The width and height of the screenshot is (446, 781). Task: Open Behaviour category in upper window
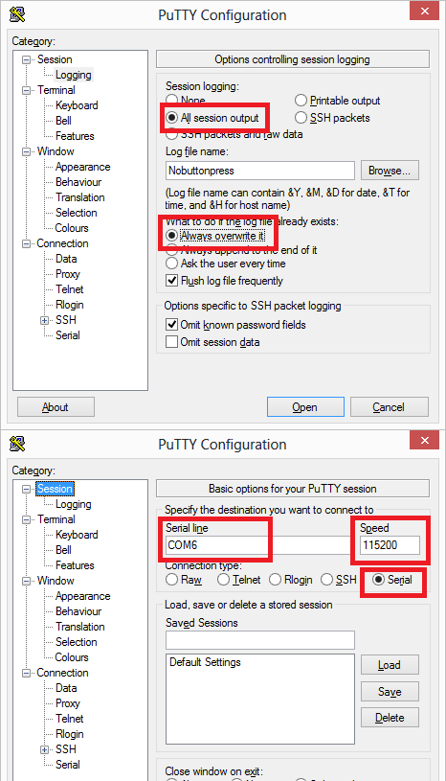[x=78, y=182]
